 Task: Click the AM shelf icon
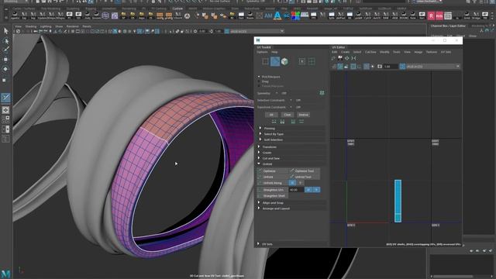click(268, 15)
